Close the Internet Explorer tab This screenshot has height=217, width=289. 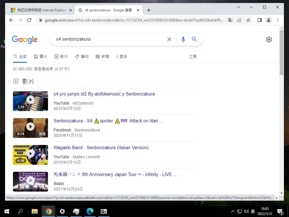(x=70, y=10)
